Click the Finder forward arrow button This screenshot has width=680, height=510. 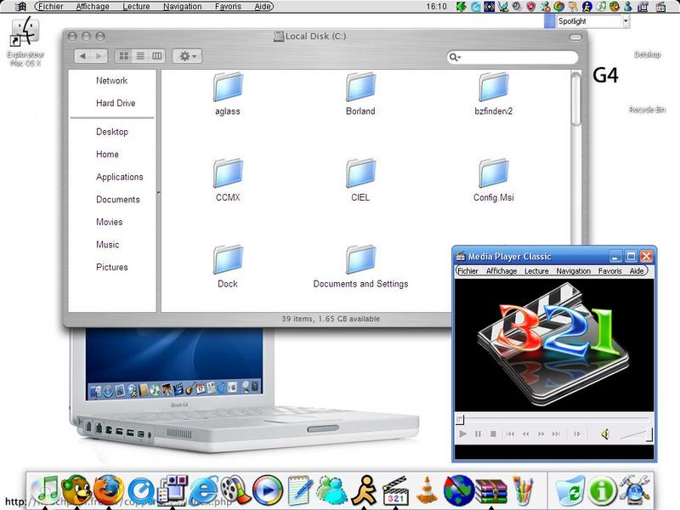[99, 56]
